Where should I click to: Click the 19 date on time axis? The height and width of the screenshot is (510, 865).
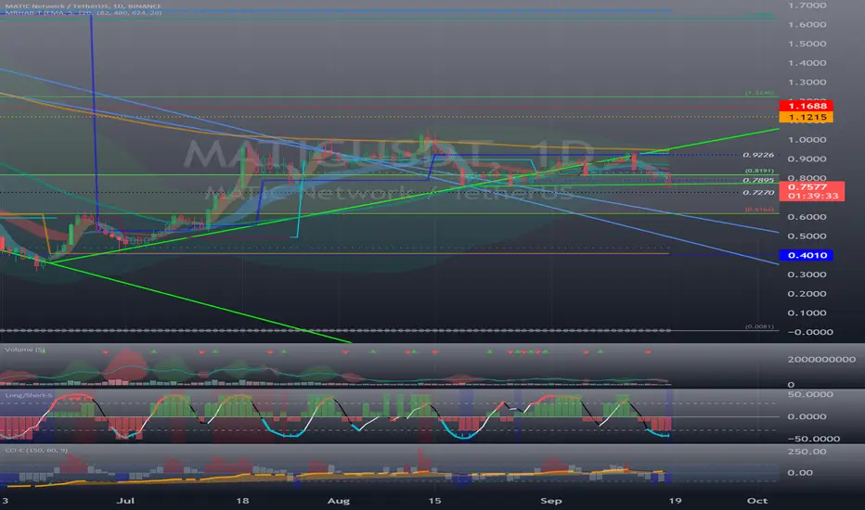click(x=675, y=501)
